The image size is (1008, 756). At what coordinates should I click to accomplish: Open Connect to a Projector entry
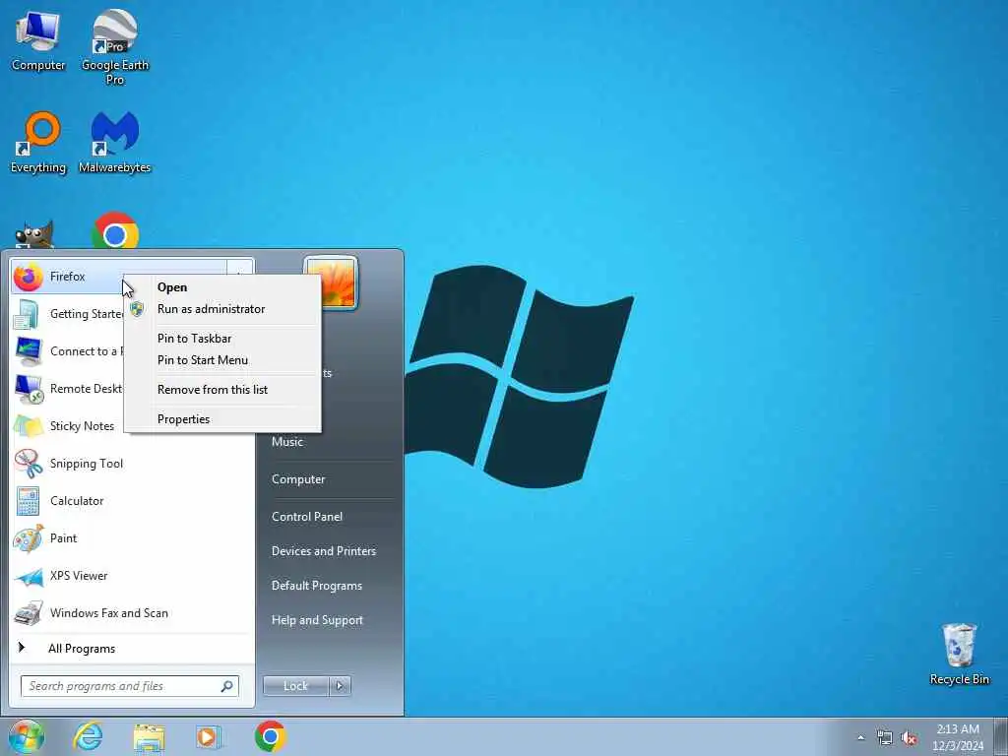(x=68, y=351)
